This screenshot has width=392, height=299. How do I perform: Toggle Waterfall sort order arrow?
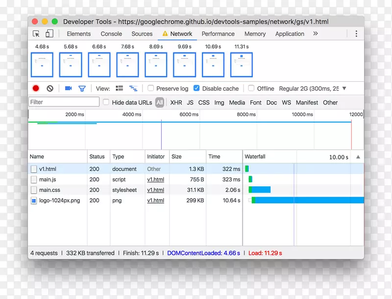coord(358,157)
